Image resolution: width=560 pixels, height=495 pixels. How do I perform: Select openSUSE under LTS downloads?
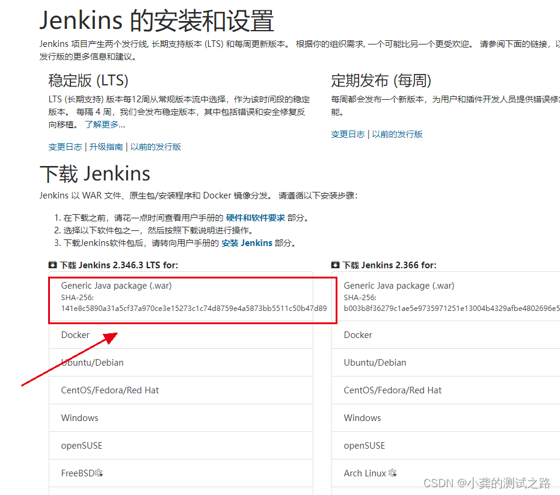[181, 445]
